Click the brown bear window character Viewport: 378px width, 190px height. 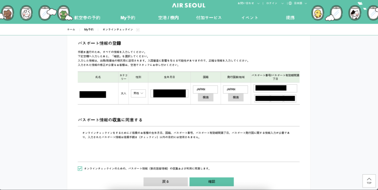pos(7,13)
